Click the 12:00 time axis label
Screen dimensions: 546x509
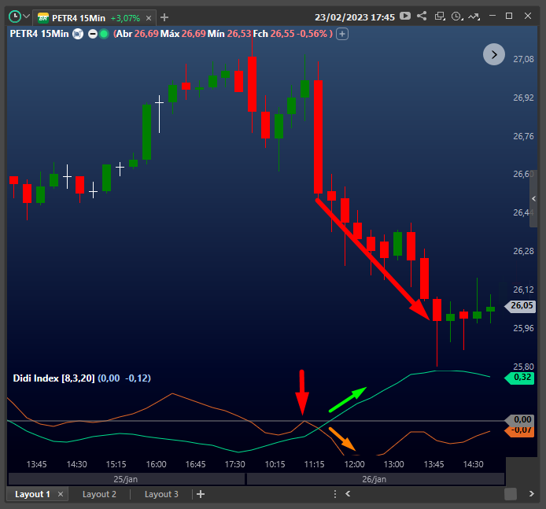tap(354, 464)
